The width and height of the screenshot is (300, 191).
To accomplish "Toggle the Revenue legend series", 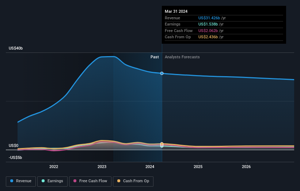I will [x=21, y=181].
